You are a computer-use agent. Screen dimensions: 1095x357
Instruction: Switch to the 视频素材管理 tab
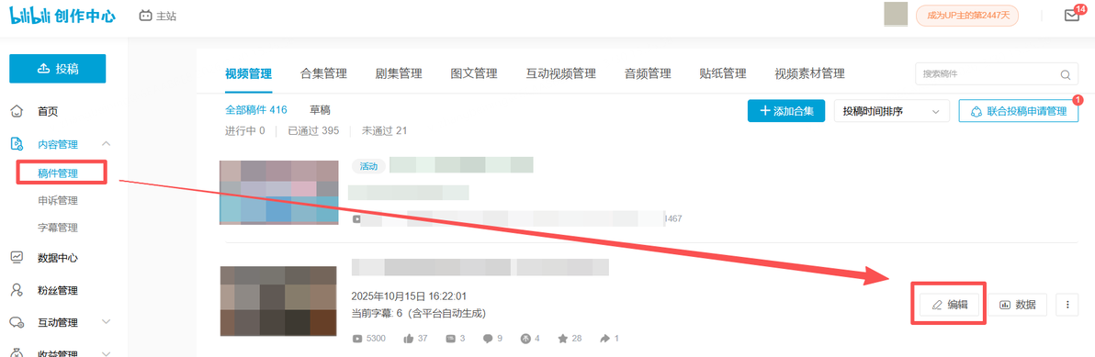tap(809, 74)
